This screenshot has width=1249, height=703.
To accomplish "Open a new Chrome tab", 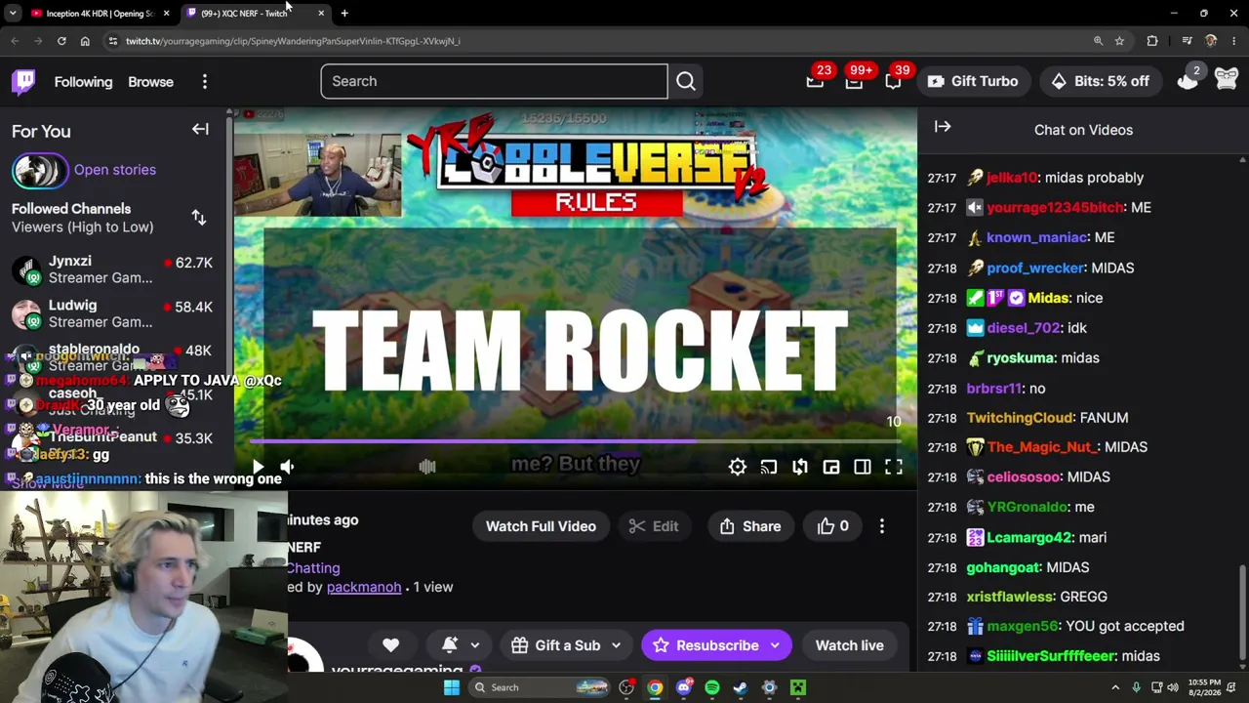I will tap(344, 13).
